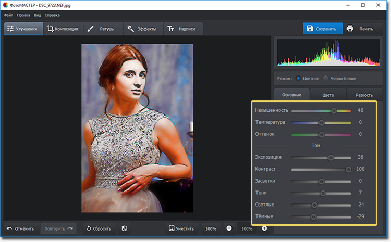Open the Правка menu
This screenshot has width=391, height=242.
point(24,15)
